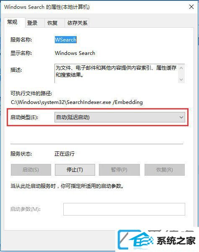The width and height of the screenshot is (199, 252).
Task: Click the 启动参数(M) input field
Action: [124, 209]
